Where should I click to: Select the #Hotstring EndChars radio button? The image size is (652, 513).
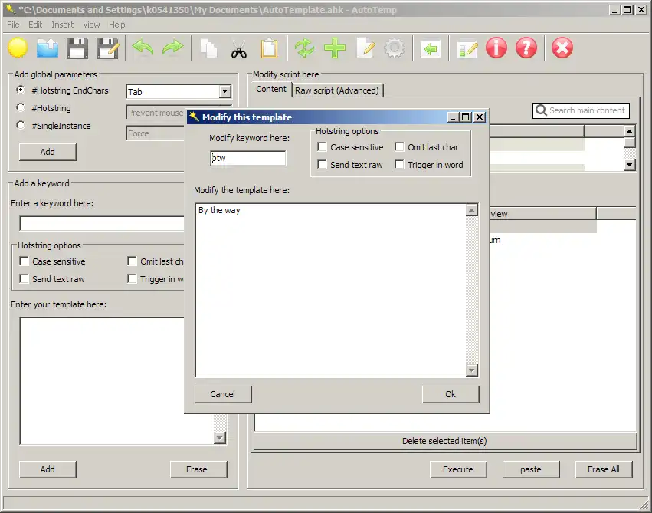click(21, 90)
